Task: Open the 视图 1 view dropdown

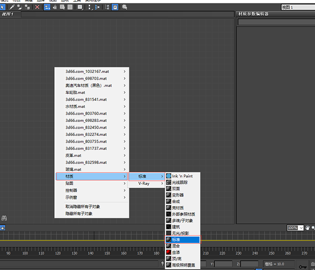Action: (x=298, y=8)
